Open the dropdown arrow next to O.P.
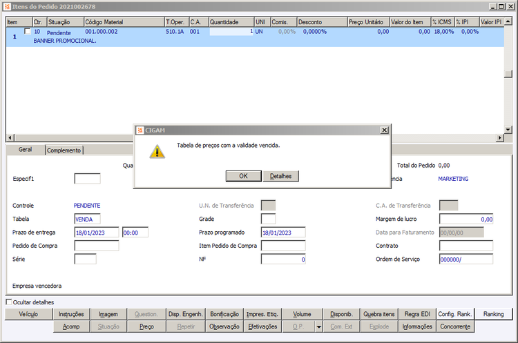Image resolution: width=518 pixels, height=343 pixels. click(x=319, y=326)
